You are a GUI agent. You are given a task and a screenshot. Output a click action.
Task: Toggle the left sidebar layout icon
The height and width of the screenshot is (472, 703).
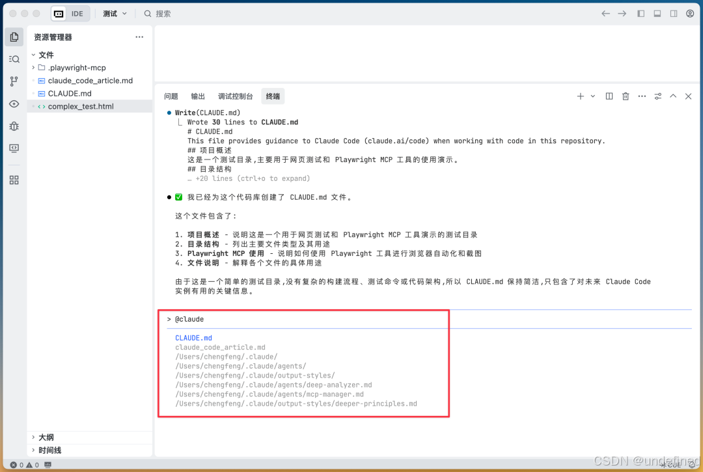click(641, 14)
